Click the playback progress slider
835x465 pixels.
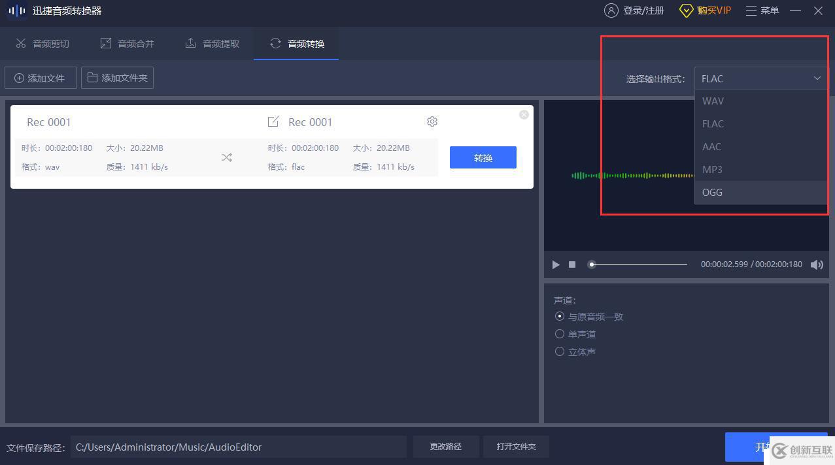click(638, 265)
